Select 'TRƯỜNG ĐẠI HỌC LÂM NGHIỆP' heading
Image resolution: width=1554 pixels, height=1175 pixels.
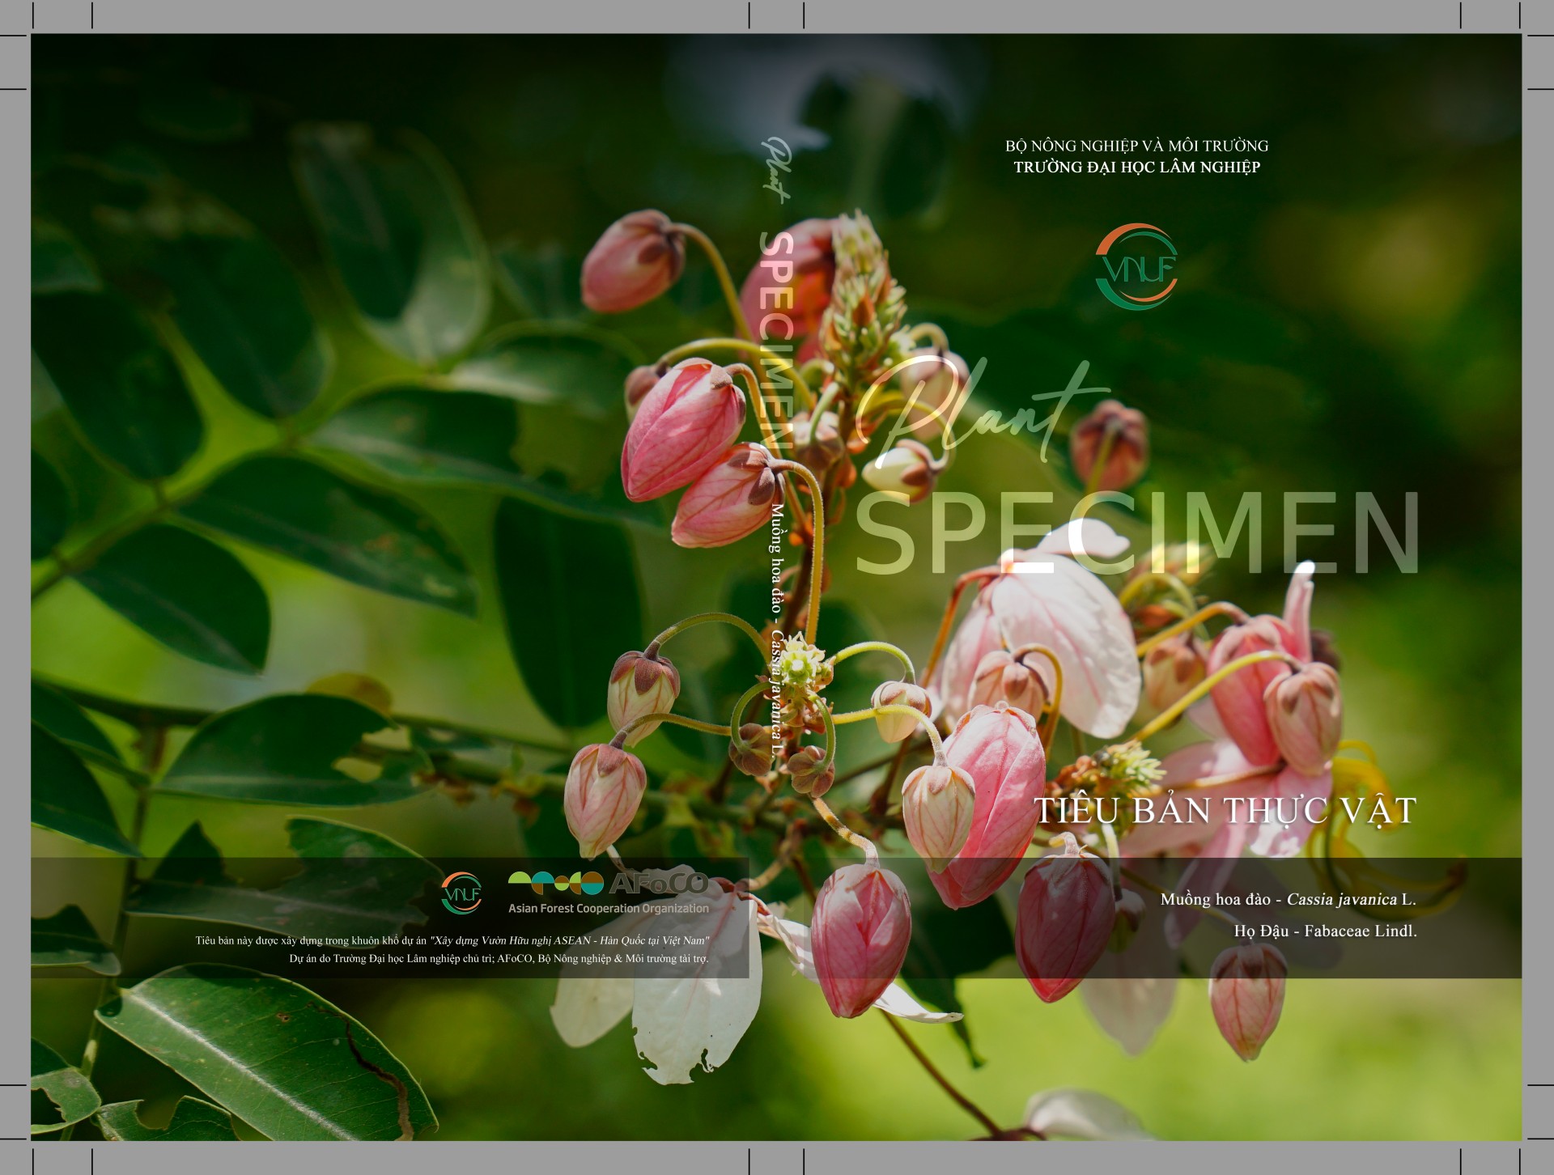[1137, 168]
